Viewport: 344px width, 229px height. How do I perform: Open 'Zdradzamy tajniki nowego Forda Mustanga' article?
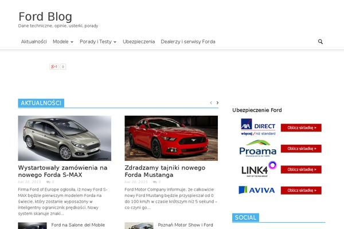[165, 171]
